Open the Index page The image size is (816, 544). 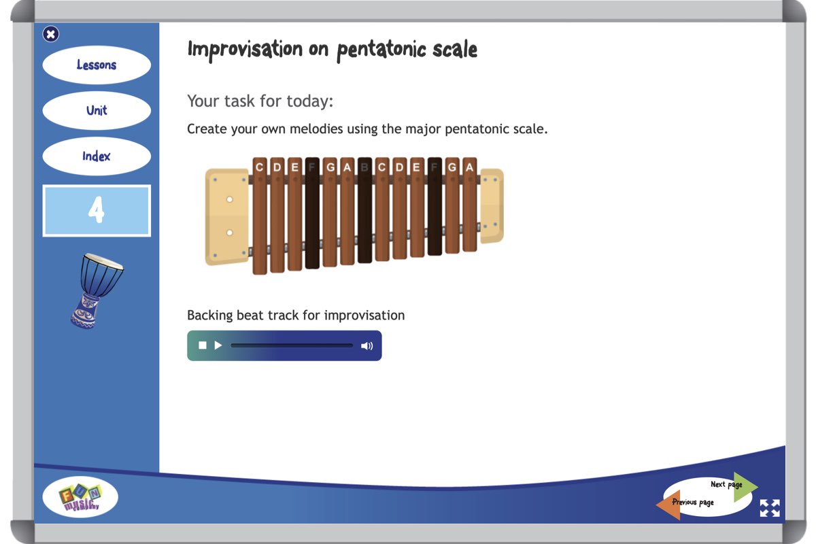pyautogui.click(x=97, y=156)
